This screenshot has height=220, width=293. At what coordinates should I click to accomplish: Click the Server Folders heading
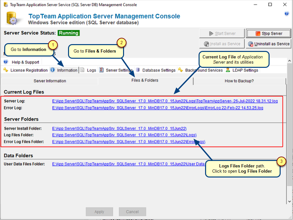(21, 119)
